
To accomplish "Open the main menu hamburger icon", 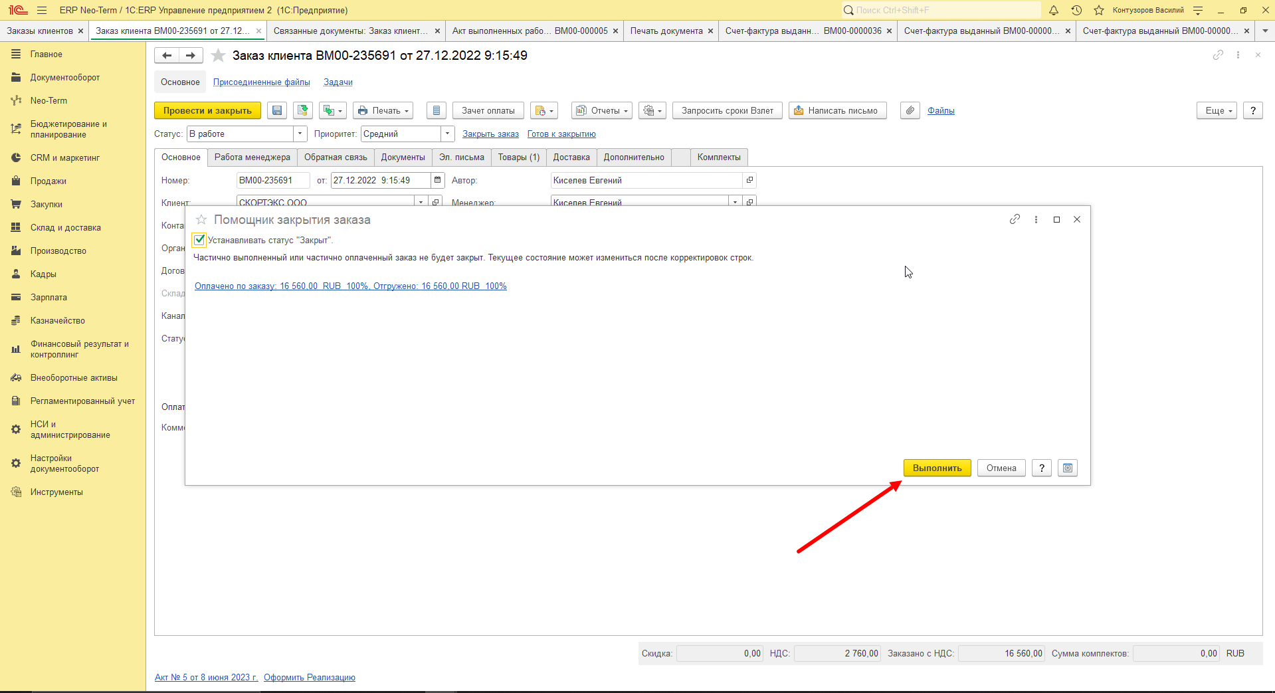I will tap(42, 10).
